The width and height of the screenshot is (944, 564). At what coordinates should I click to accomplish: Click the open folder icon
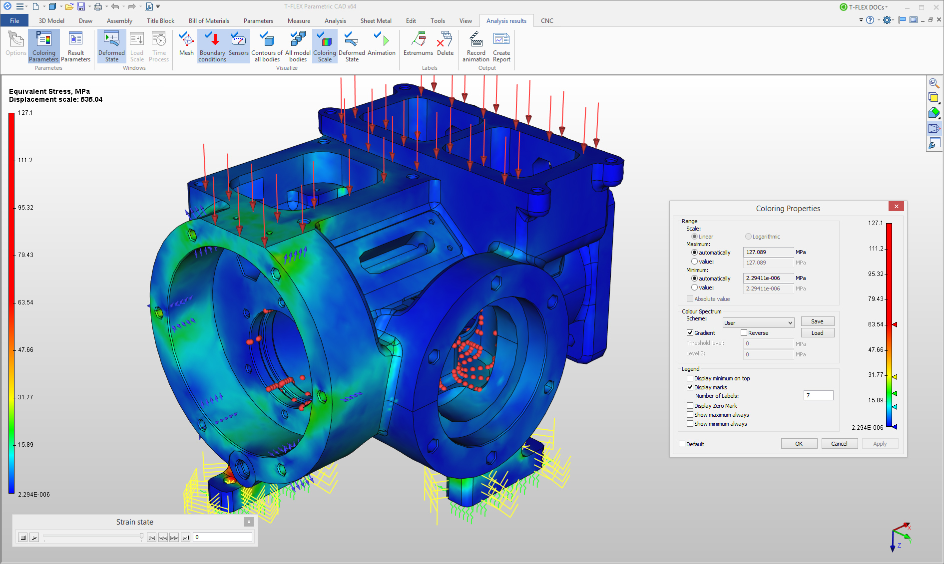69,6
